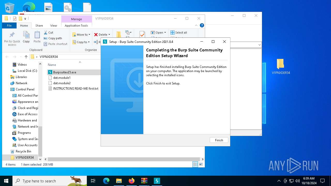Screen dimensions: 331x186
Task: Open the Move to dropdown
Action: (81, 35)
